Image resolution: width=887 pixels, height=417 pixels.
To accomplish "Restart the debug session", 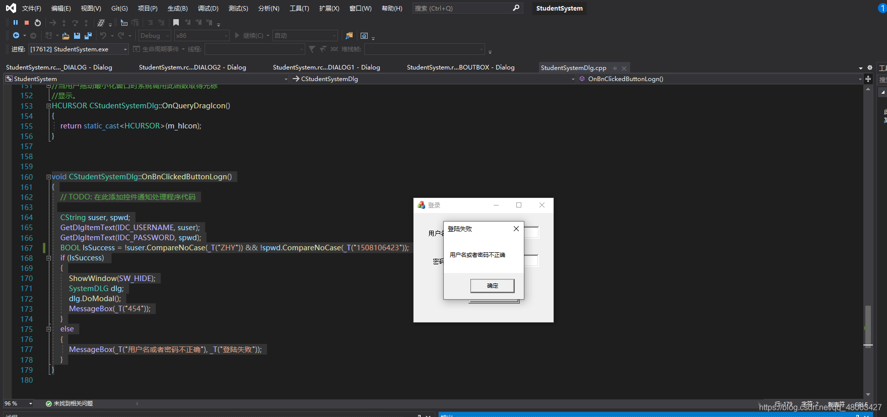I will click(38, 23).
